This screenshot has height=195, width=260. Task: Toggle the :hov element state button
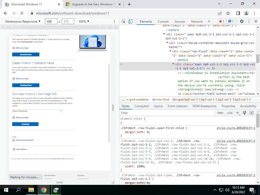click(x=220, y=113)
